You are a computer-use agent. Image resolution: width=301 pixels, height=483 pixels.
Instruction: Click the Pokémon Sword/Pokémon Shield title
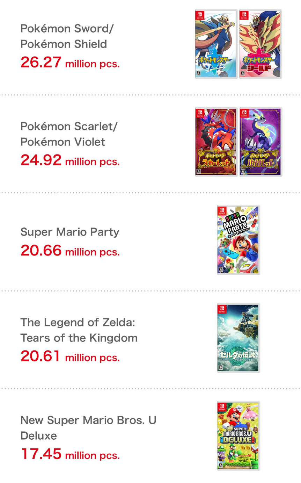pos(67,36)
